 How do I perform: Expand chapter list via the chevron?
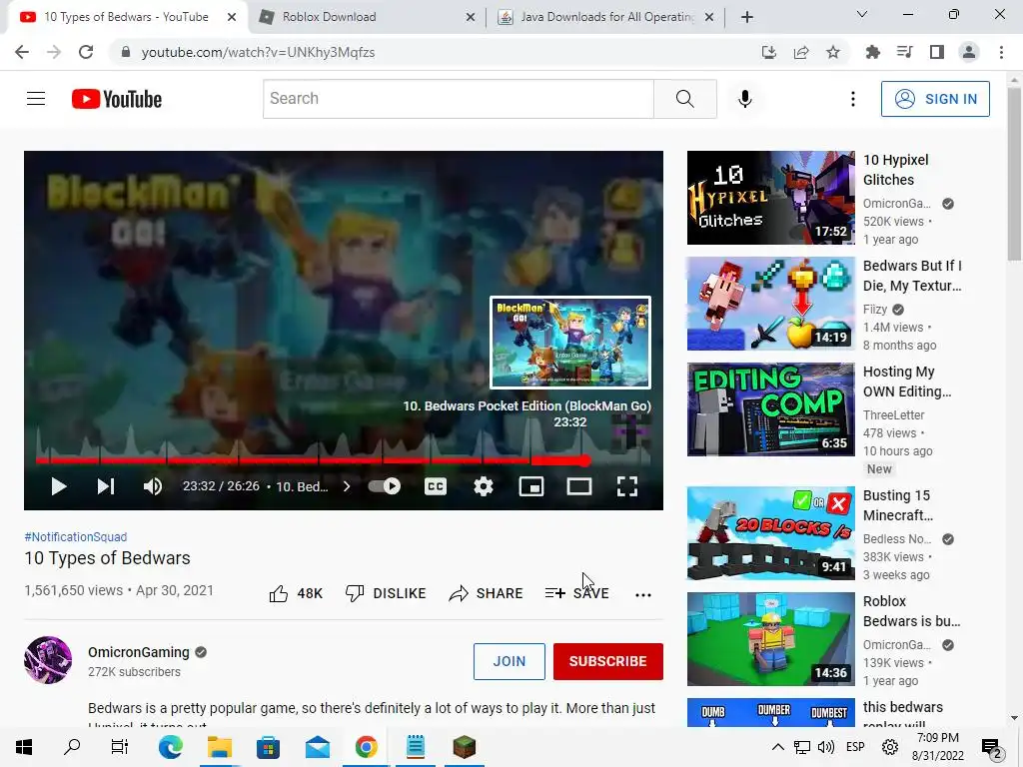(347, 486)
